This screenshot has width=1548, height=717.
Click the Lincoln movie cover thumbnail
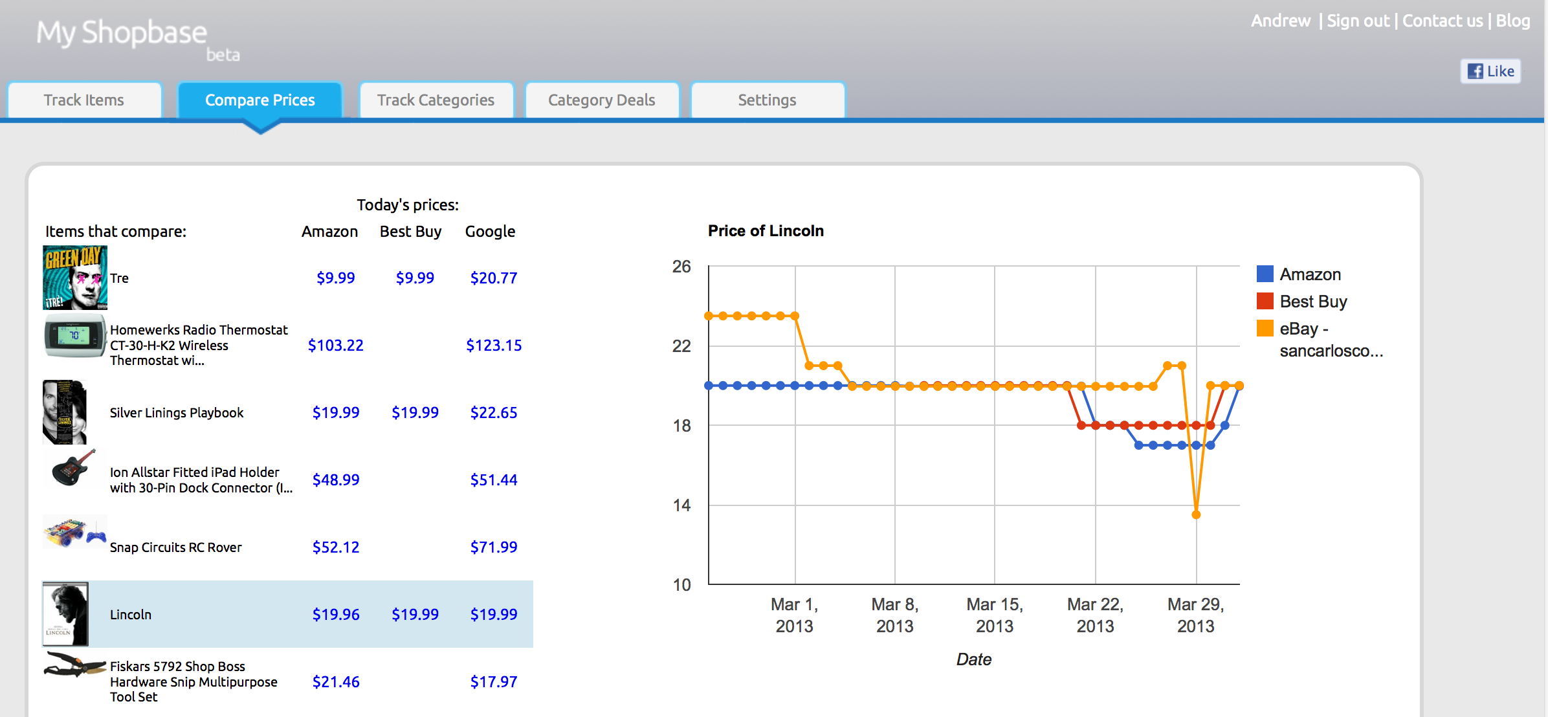click(x=65, y=614)
